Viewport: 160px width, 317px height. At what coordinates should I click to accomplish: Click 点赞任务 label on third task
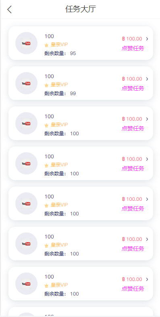(133, 128)
